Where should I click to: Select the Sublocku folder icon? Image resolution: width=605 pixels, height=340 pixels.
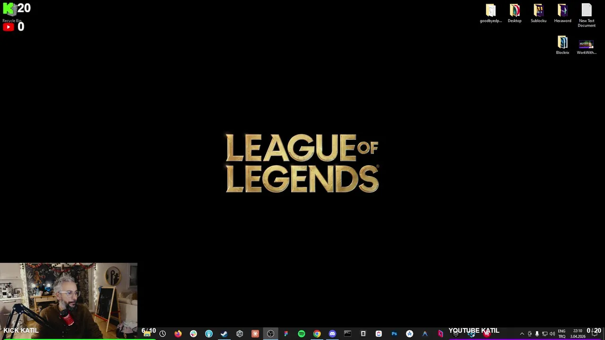click(538, 14)
